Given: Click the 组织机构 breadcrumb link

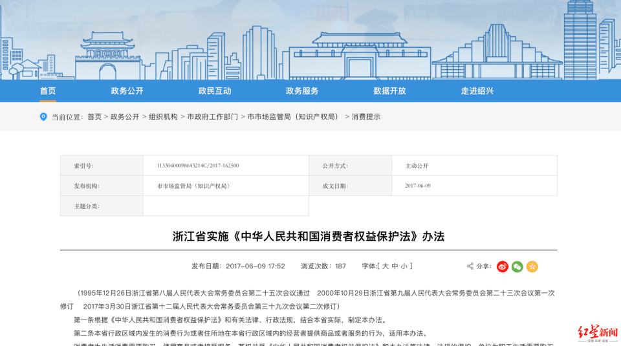Looking at the screenshot, I should point(163,117).
